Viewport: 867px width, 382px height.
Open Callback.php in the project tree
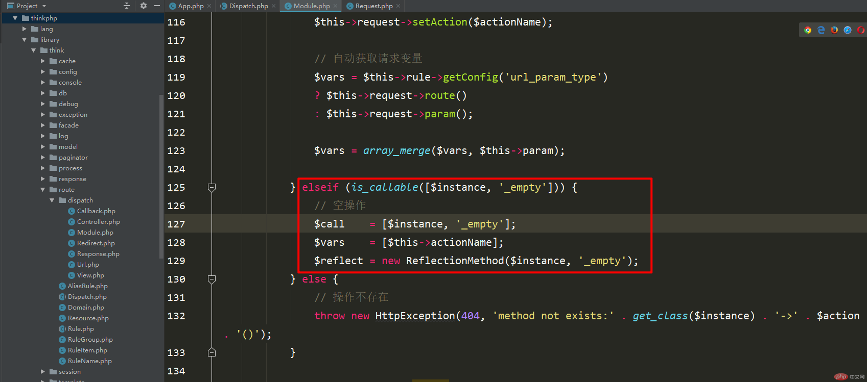coord(96,211)
